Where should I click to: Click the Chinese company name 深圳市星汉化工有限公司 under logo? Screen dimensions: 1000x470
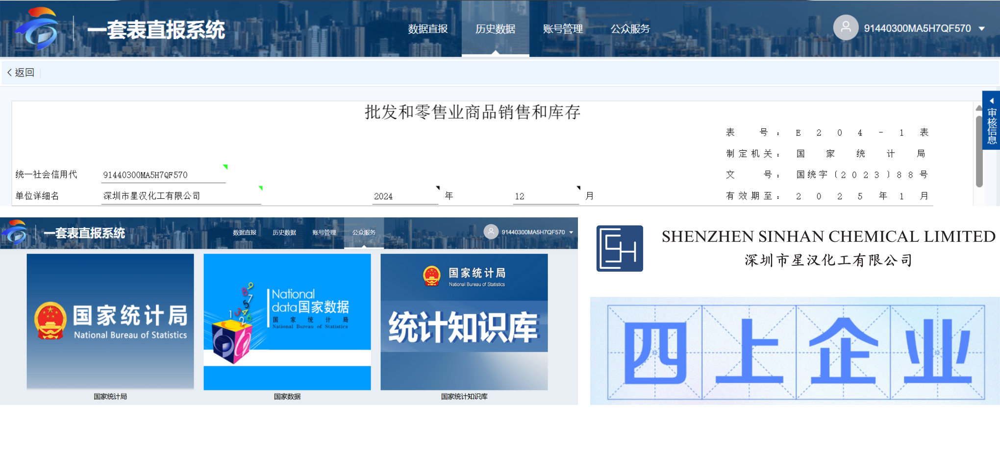tap(828, 260)
